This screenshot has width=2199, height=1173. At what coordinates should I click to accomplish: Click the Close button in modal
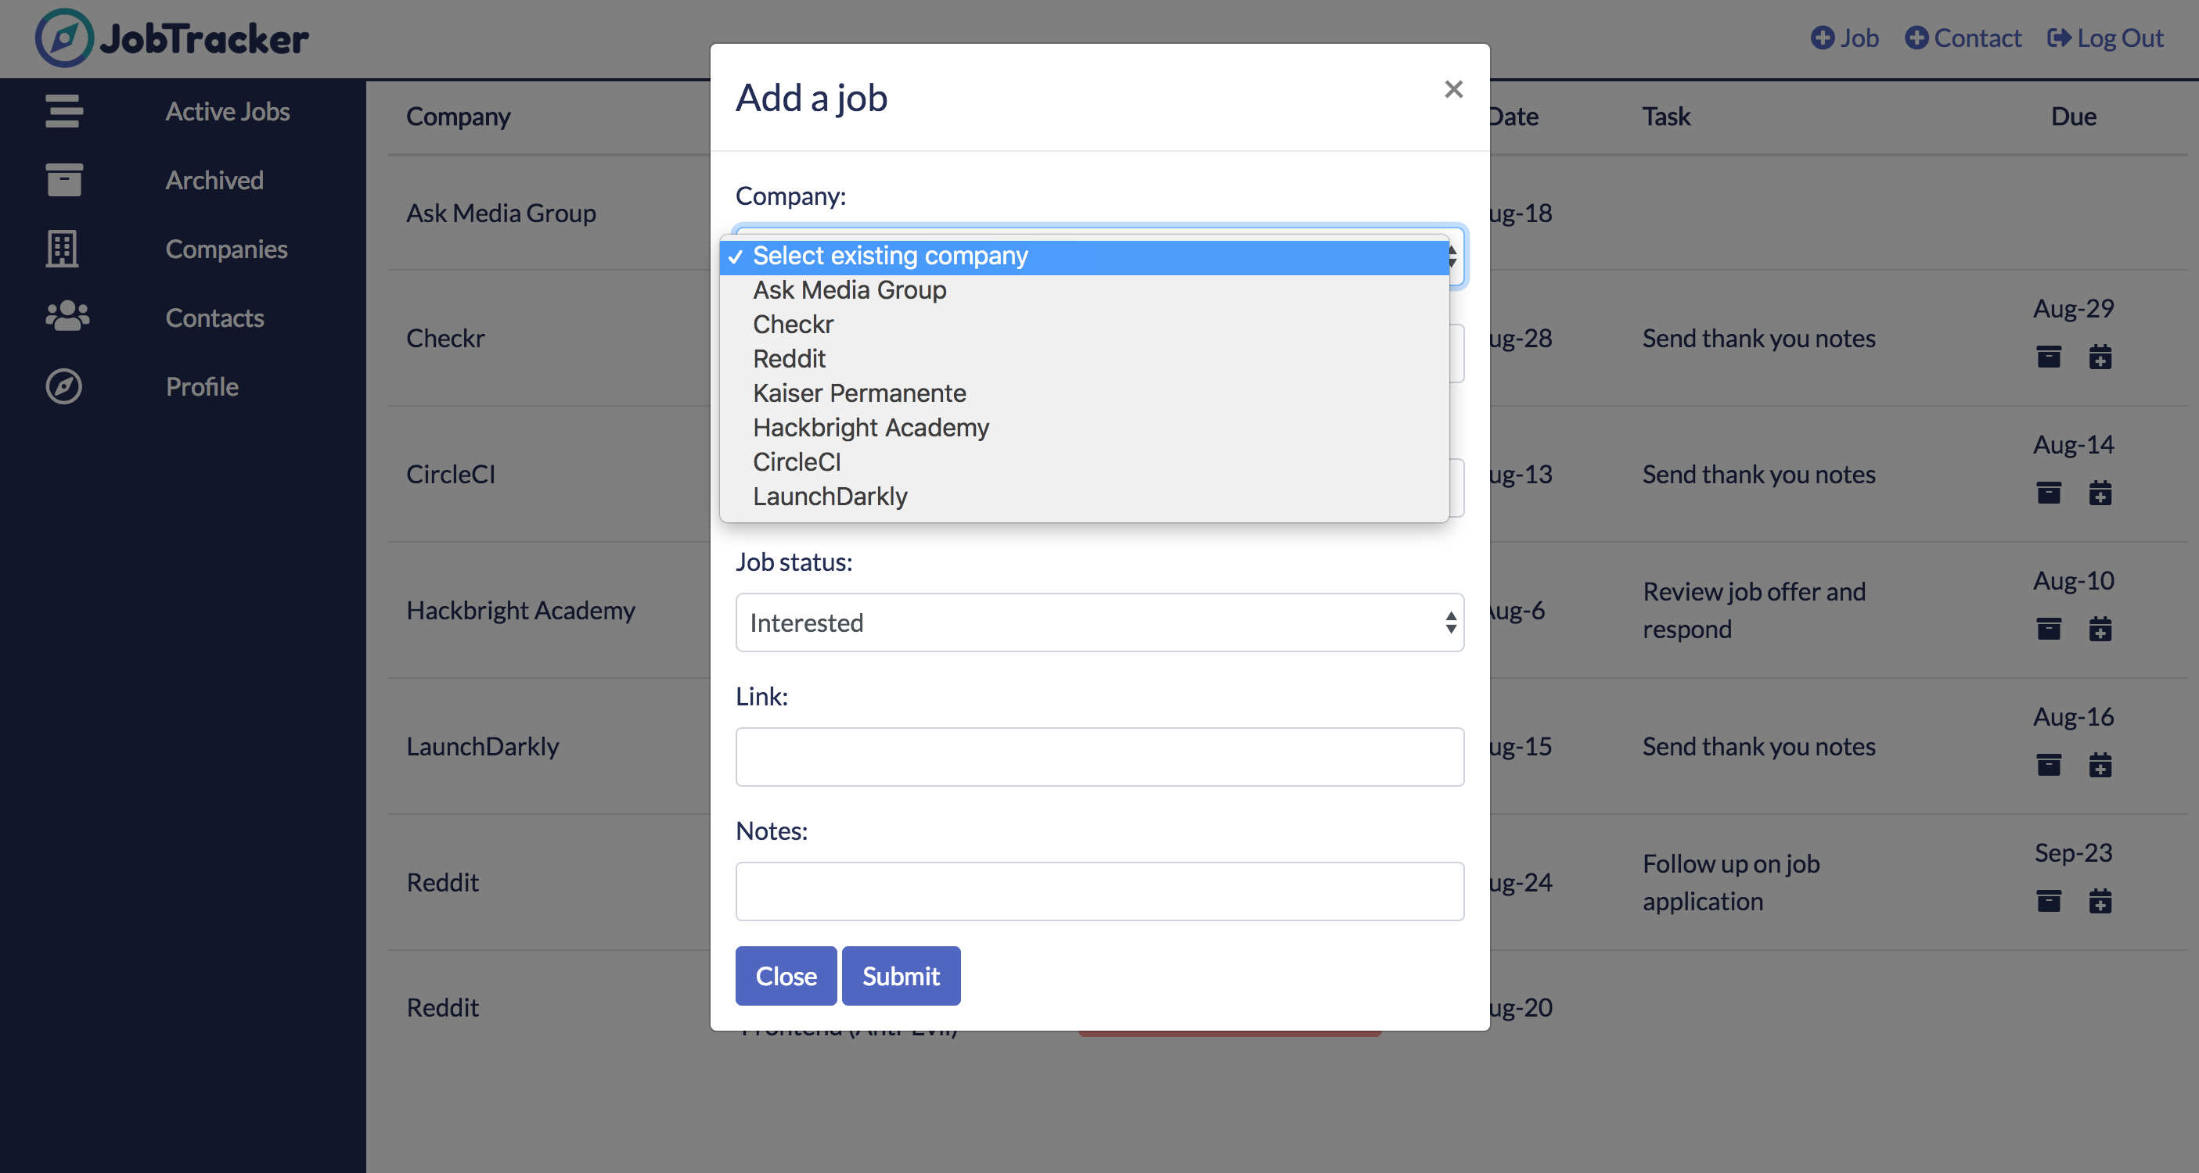786,975
